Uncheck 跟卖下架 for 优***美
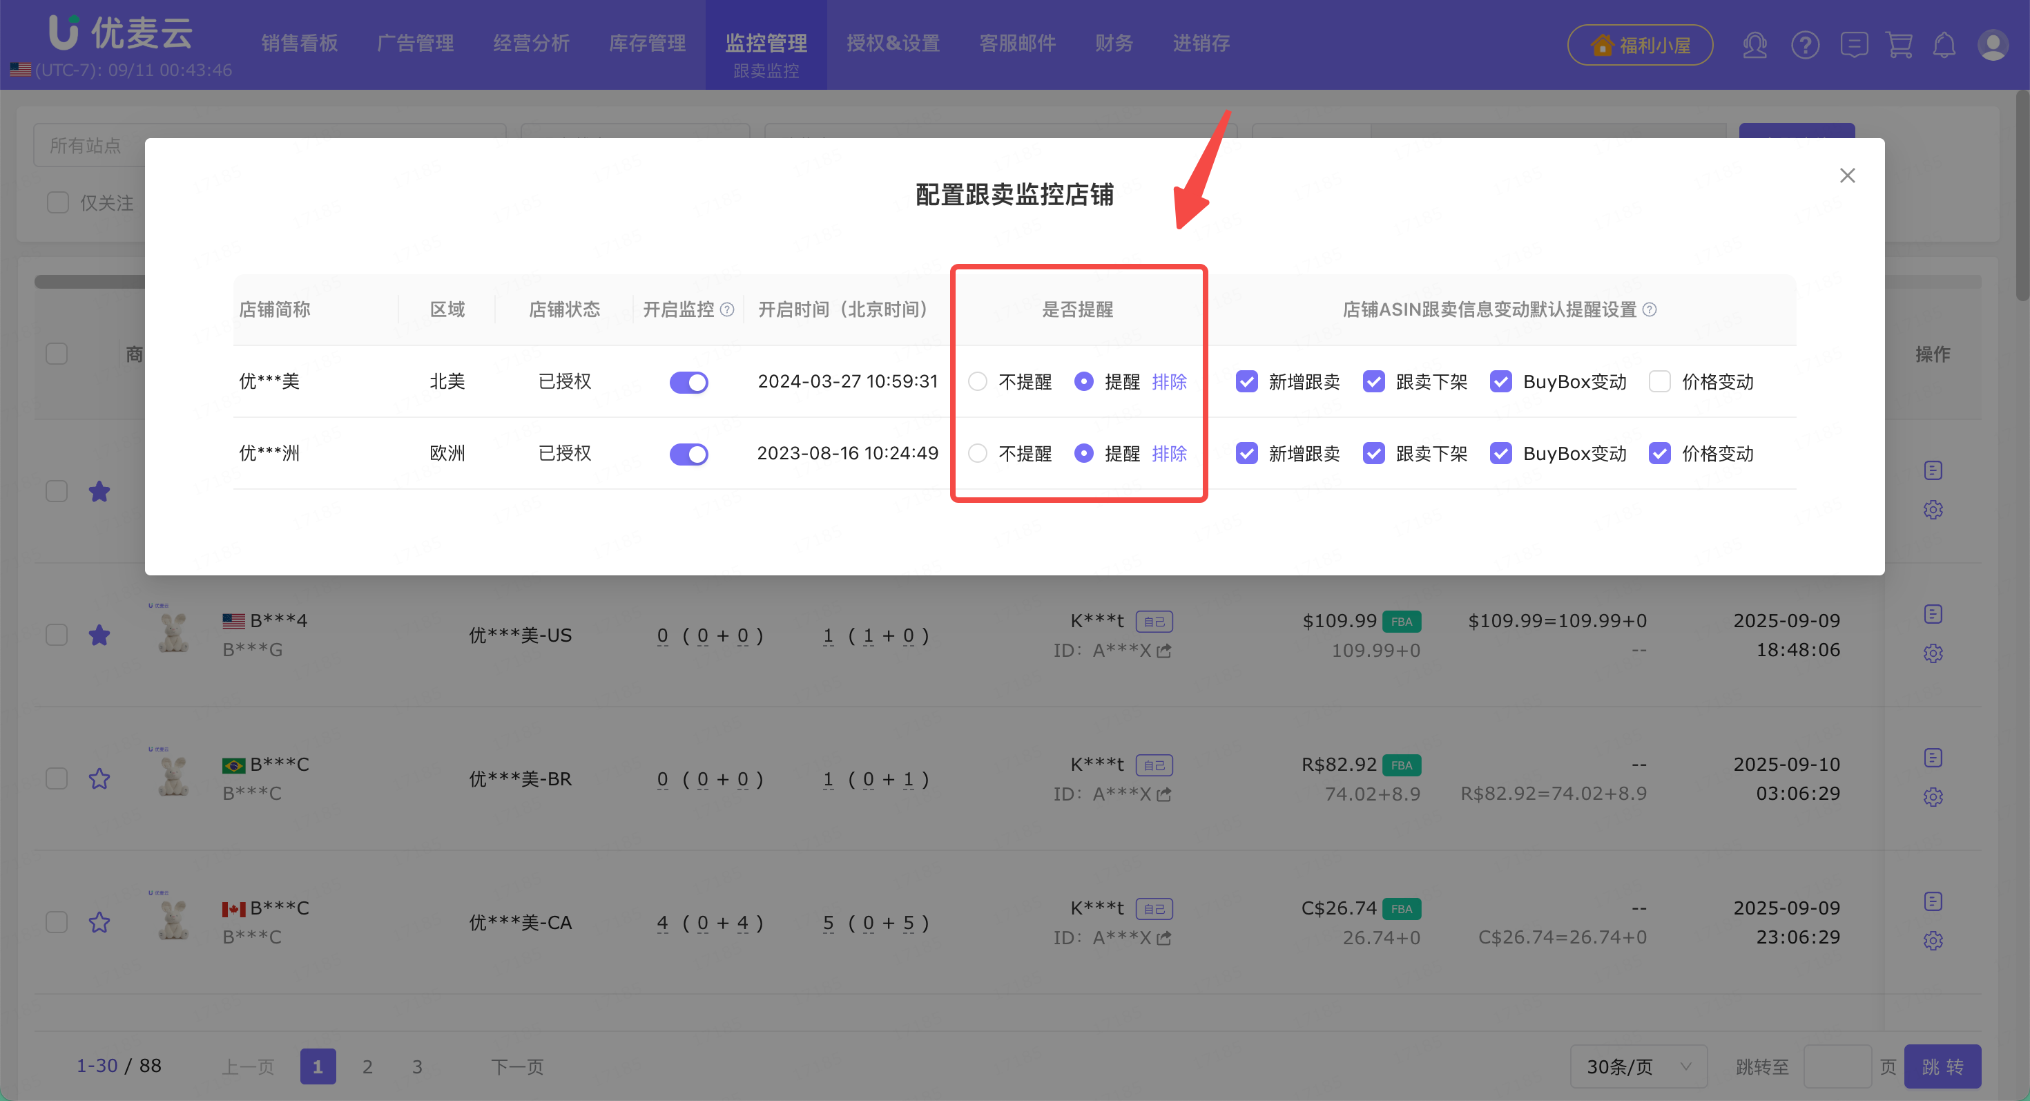2030x1101 pixels. pyautogui.click(x=1373, y=381)
